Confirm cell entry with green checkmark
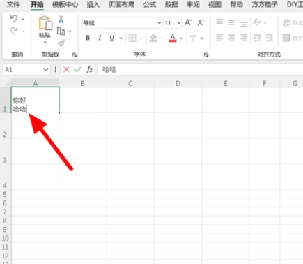The width and height of the screenshot is (303, 264). pos(78,69)
